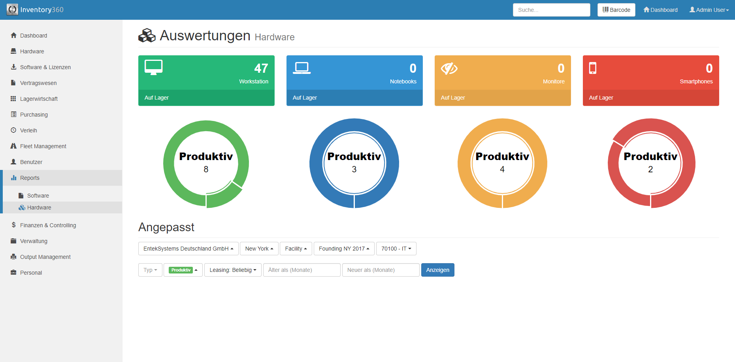Select Software under Reports in sidebar

(x=38, y=196)
